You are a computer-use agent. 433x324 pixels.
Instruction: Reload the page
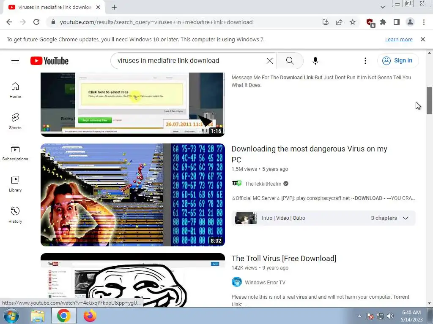pos(36,22)
